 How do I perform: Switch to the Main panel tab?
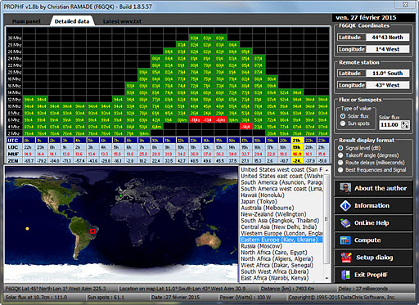pos(26,21)
